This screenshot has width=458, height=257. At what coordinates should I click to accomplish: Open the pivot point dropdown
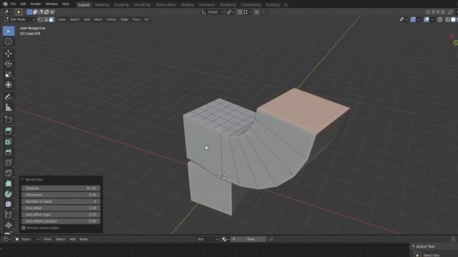[230, 12]
